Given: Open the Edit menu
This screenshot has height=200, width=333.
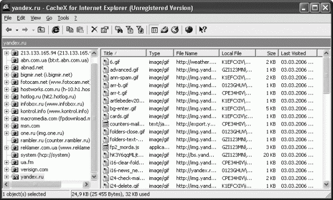Looking at the screenshot, I should pos(21,18).
